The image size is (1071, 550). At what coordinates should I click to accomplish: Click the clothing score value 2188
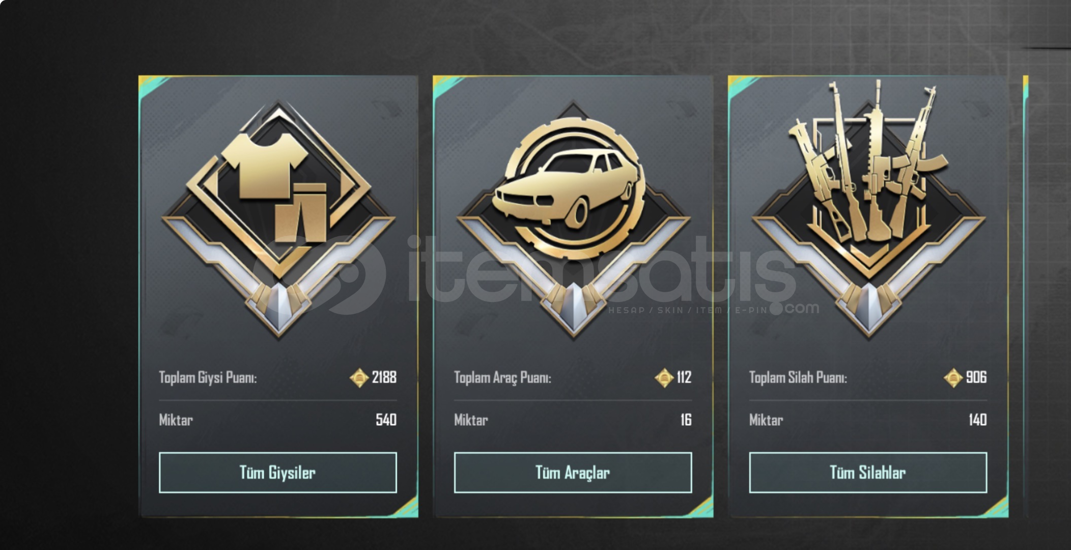384,377
